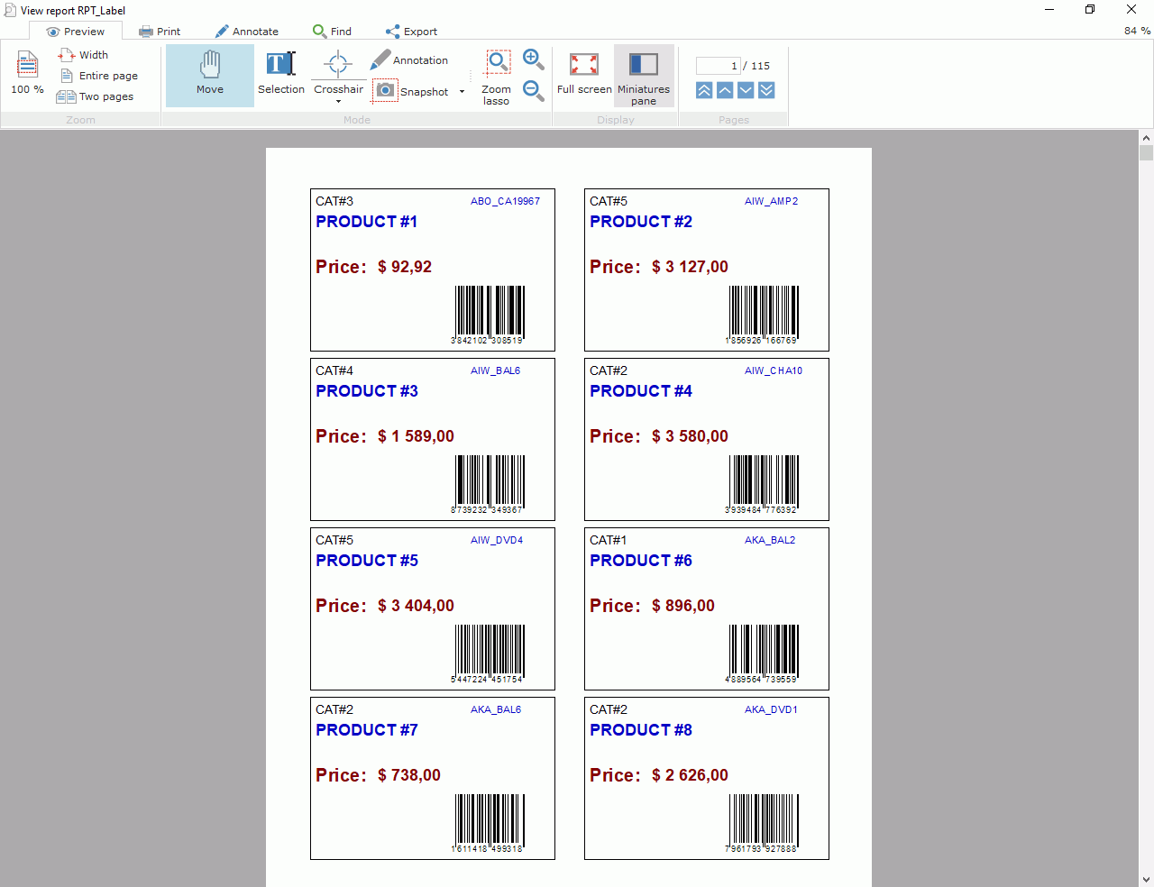This screenshot has width=1154, height=887.
Task: Click the ABO_CA19967 reference code
Action: [505, 201]
